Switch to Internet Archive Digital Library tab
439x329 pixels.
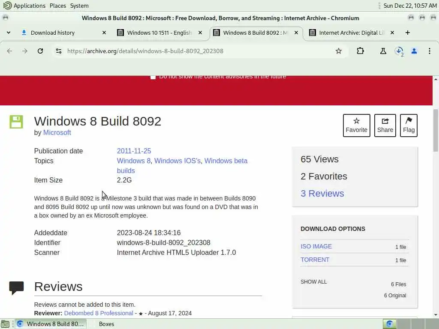pos(352,33)
